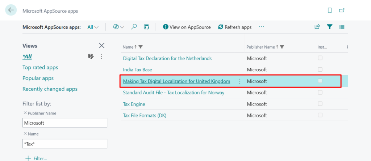Click the share icon in toolbar
371x161 pixels.
317,27
